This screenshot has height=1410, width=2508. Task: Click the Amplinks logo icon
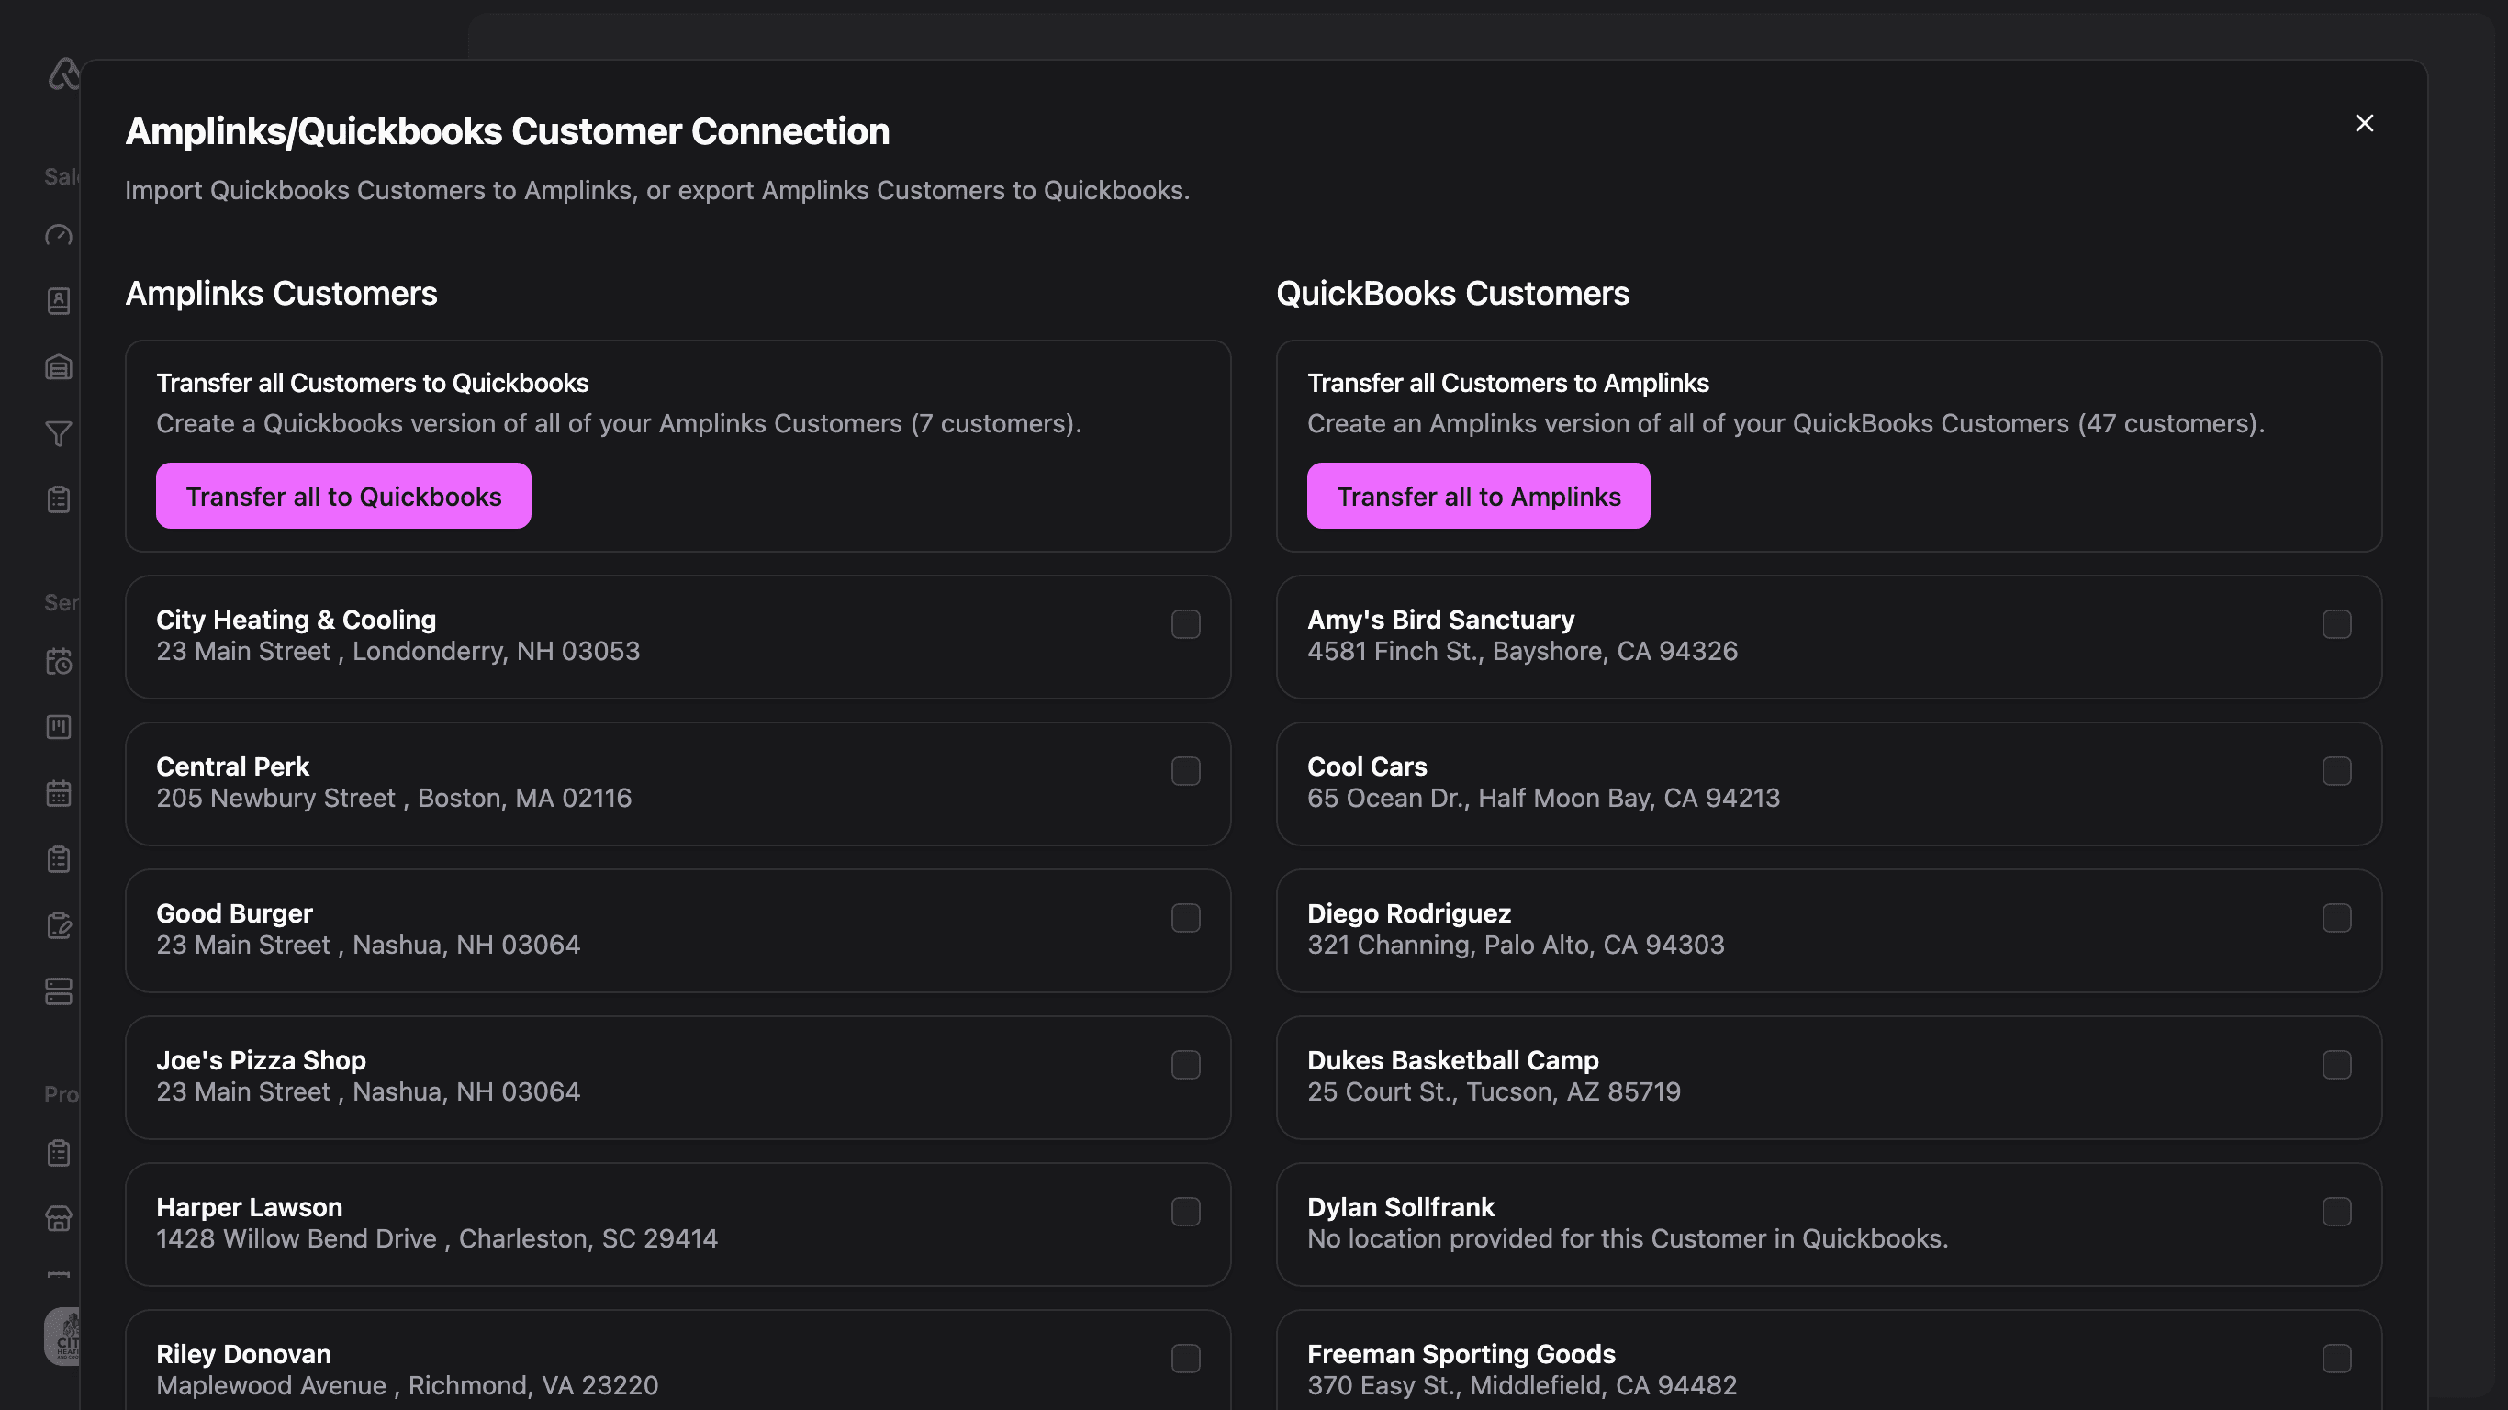click(62, 74)
